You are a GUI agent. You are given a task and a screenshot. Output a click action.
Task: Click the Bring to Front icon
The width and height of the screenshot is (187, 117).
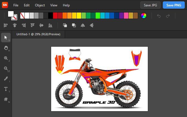coord(65,25)
